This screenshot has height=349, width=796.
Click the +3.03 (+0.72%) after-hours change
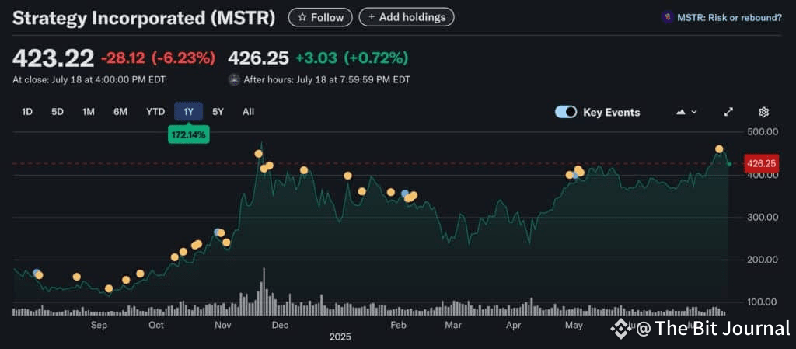click(352, 58)
